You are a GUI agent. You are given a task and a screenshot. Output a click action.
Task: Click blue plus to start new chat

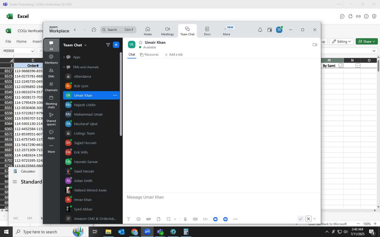point(116,45)
